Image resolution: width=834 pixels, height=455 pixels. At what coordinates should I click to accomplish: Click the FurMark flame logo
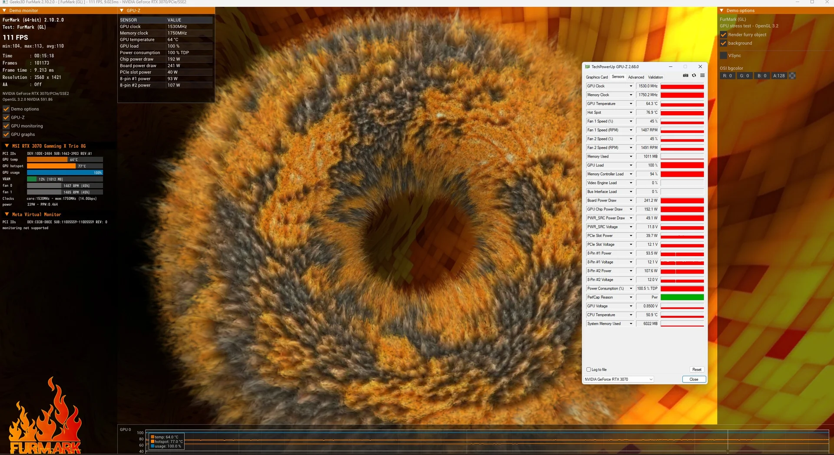point(45,416)
